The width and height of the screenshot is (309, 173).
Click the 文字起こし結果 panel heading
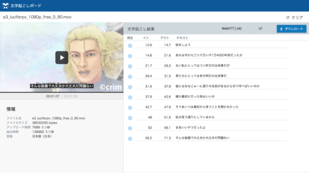pos(141,29)
